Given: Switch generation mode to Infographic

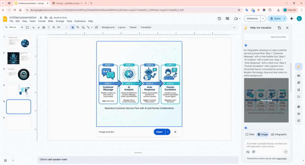Looking at the screenshot, I should tap(279, 134).
